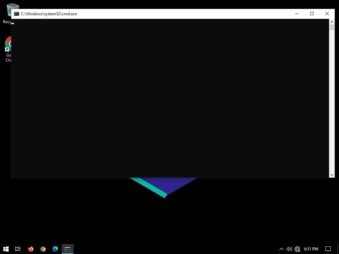The image size is (339, 254).
Task: Launch Microsoft Edge from the taskbar
Action: tap(55, 249)
